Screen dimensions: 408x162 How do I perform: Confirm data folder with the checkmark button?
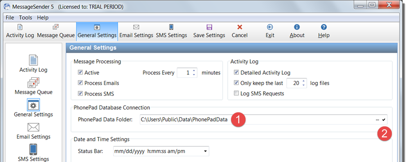[x=384, y=120]
